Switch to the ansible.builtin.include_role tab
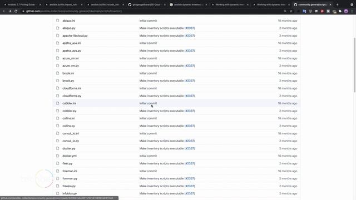The width and height of the screenshot is (356, 200). click(x=105, y=4)
